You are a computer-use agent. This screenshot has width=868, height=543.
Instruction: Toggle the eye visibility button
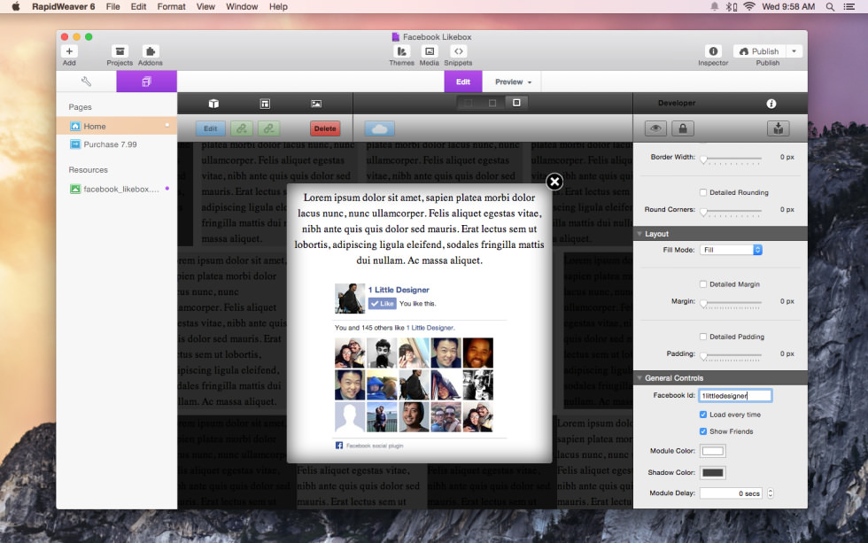[x=655, y=128]
